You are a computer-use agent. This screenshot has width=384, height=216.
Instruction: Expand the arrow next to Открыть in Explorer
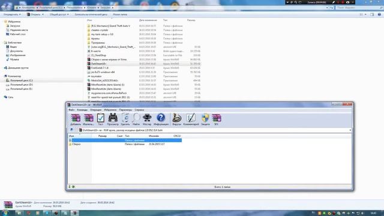coord(43,14)
